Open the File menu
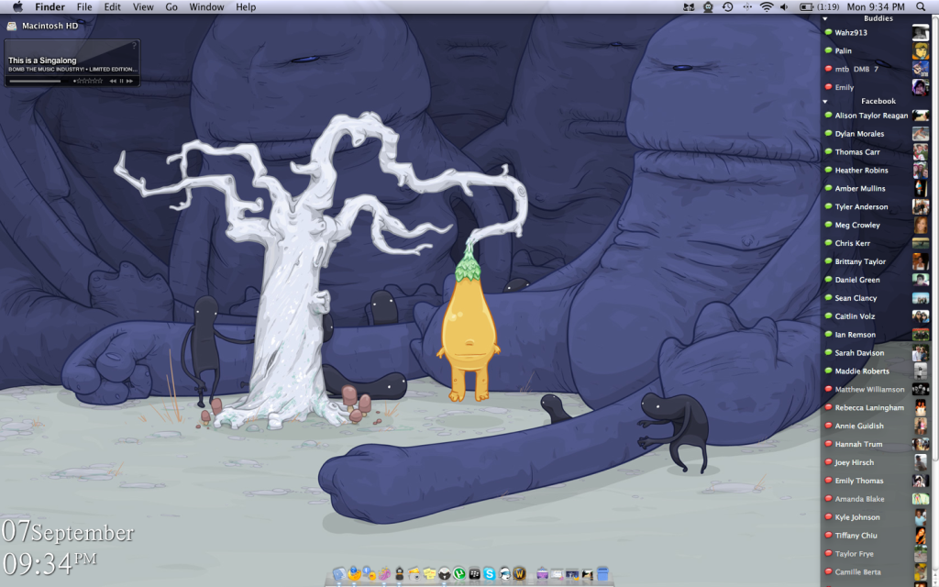939x587 pixels. pos(84,6)
